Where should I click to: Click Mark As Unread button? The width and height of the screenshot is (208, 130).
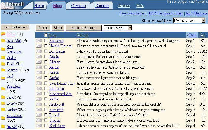point(84,28)
